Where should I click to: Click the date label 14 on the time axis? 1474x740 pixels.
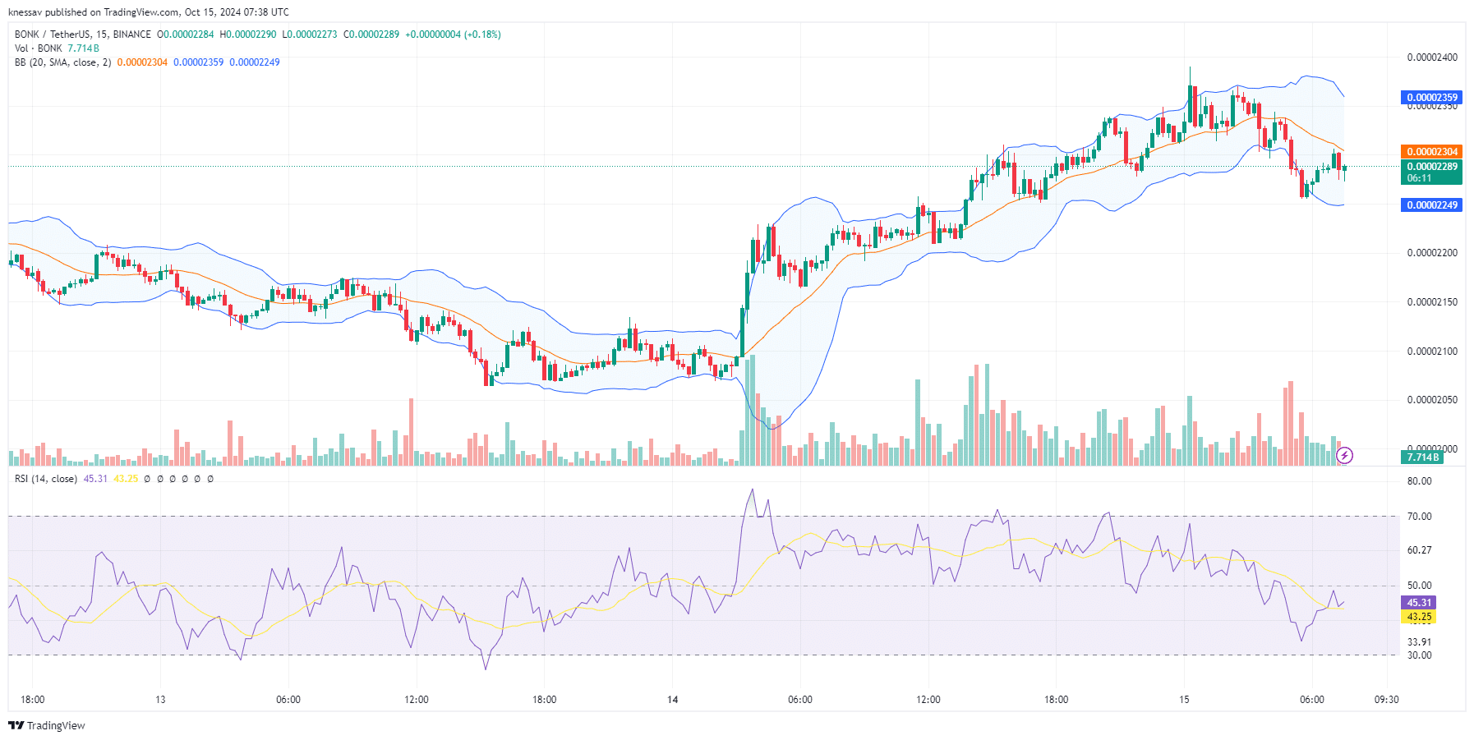(x=672, y=700)
